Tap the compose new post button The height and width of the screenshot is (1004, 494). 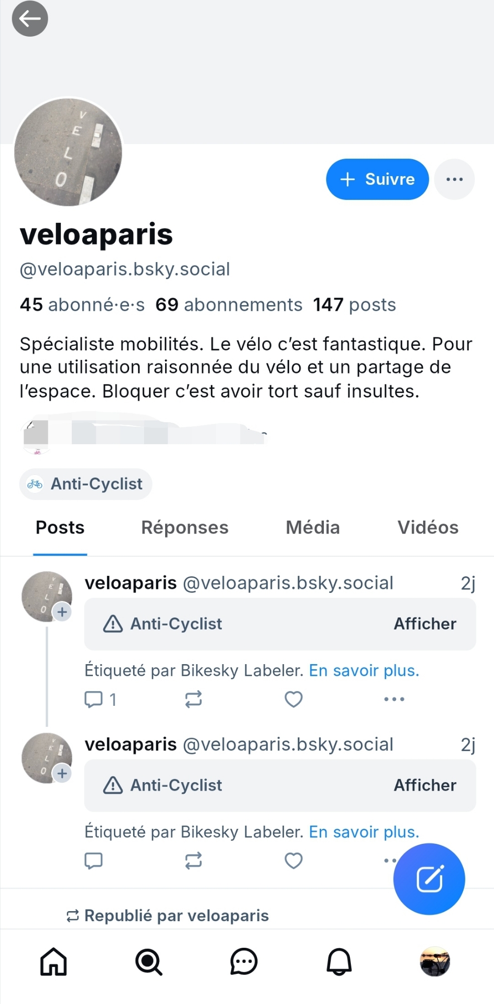click(429, 879)
